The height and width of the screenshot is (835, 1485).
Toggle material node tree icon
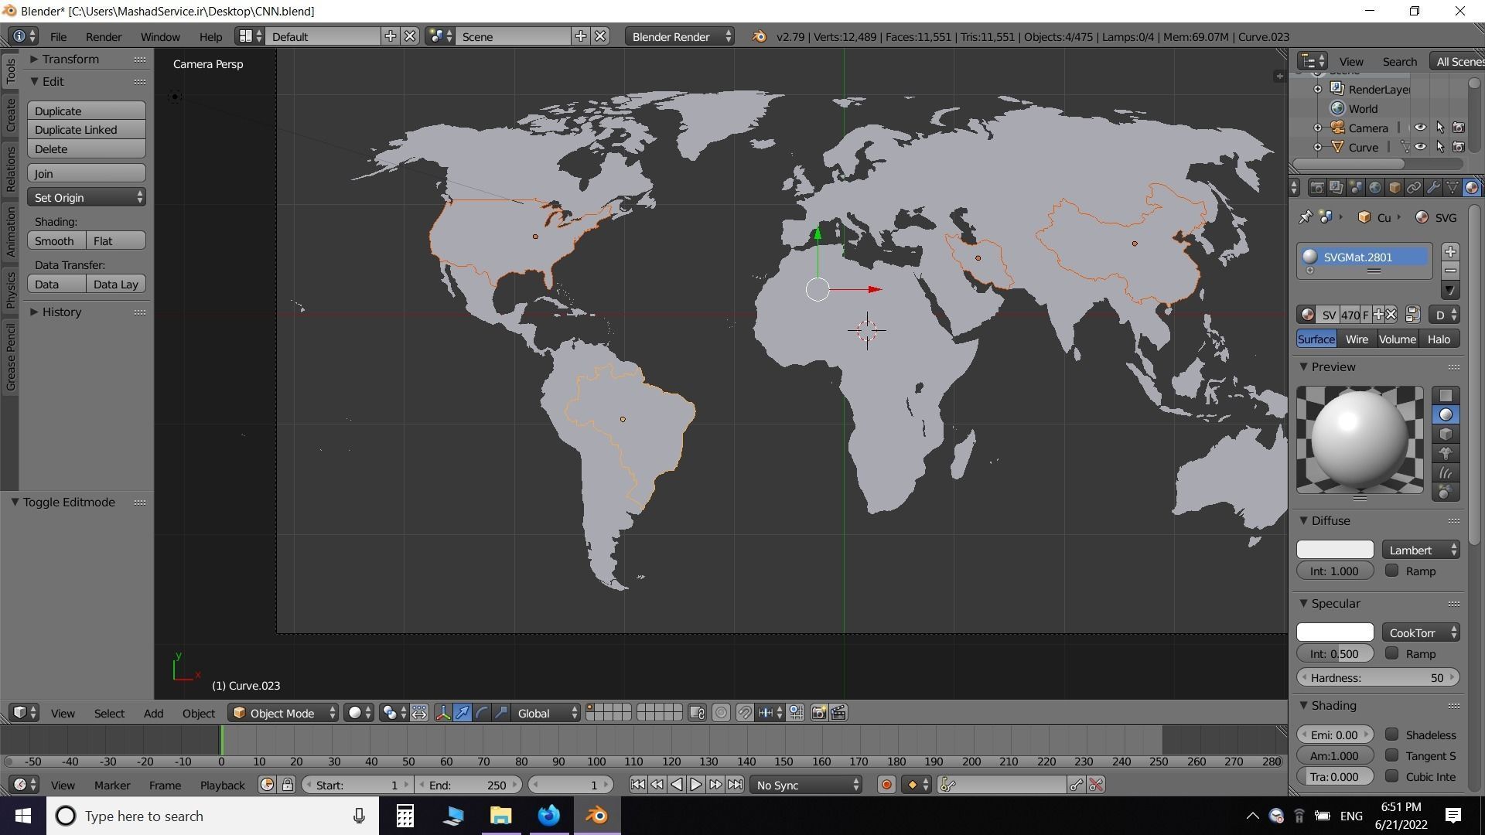pyautogui.click(x=1412, y=315)
